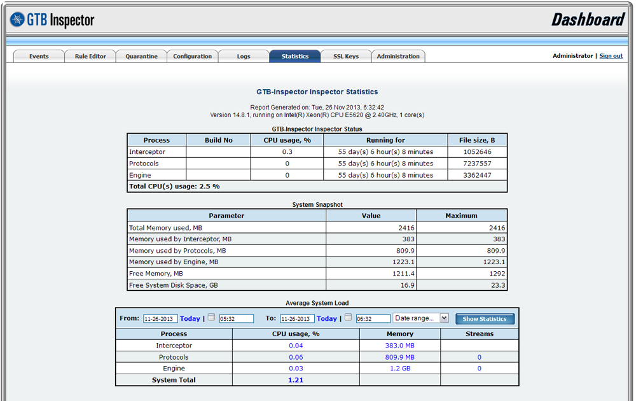This screenshot has height=401, width=636.
Task: Click Total CPU(s) usage: 2.5 % row
Action: tap(317, 186)
